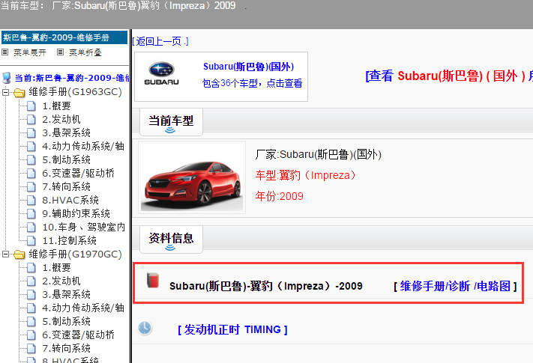Click the red book icon beside Impreza 2009
The image size is (533, 363).
(x=153, y=280)
